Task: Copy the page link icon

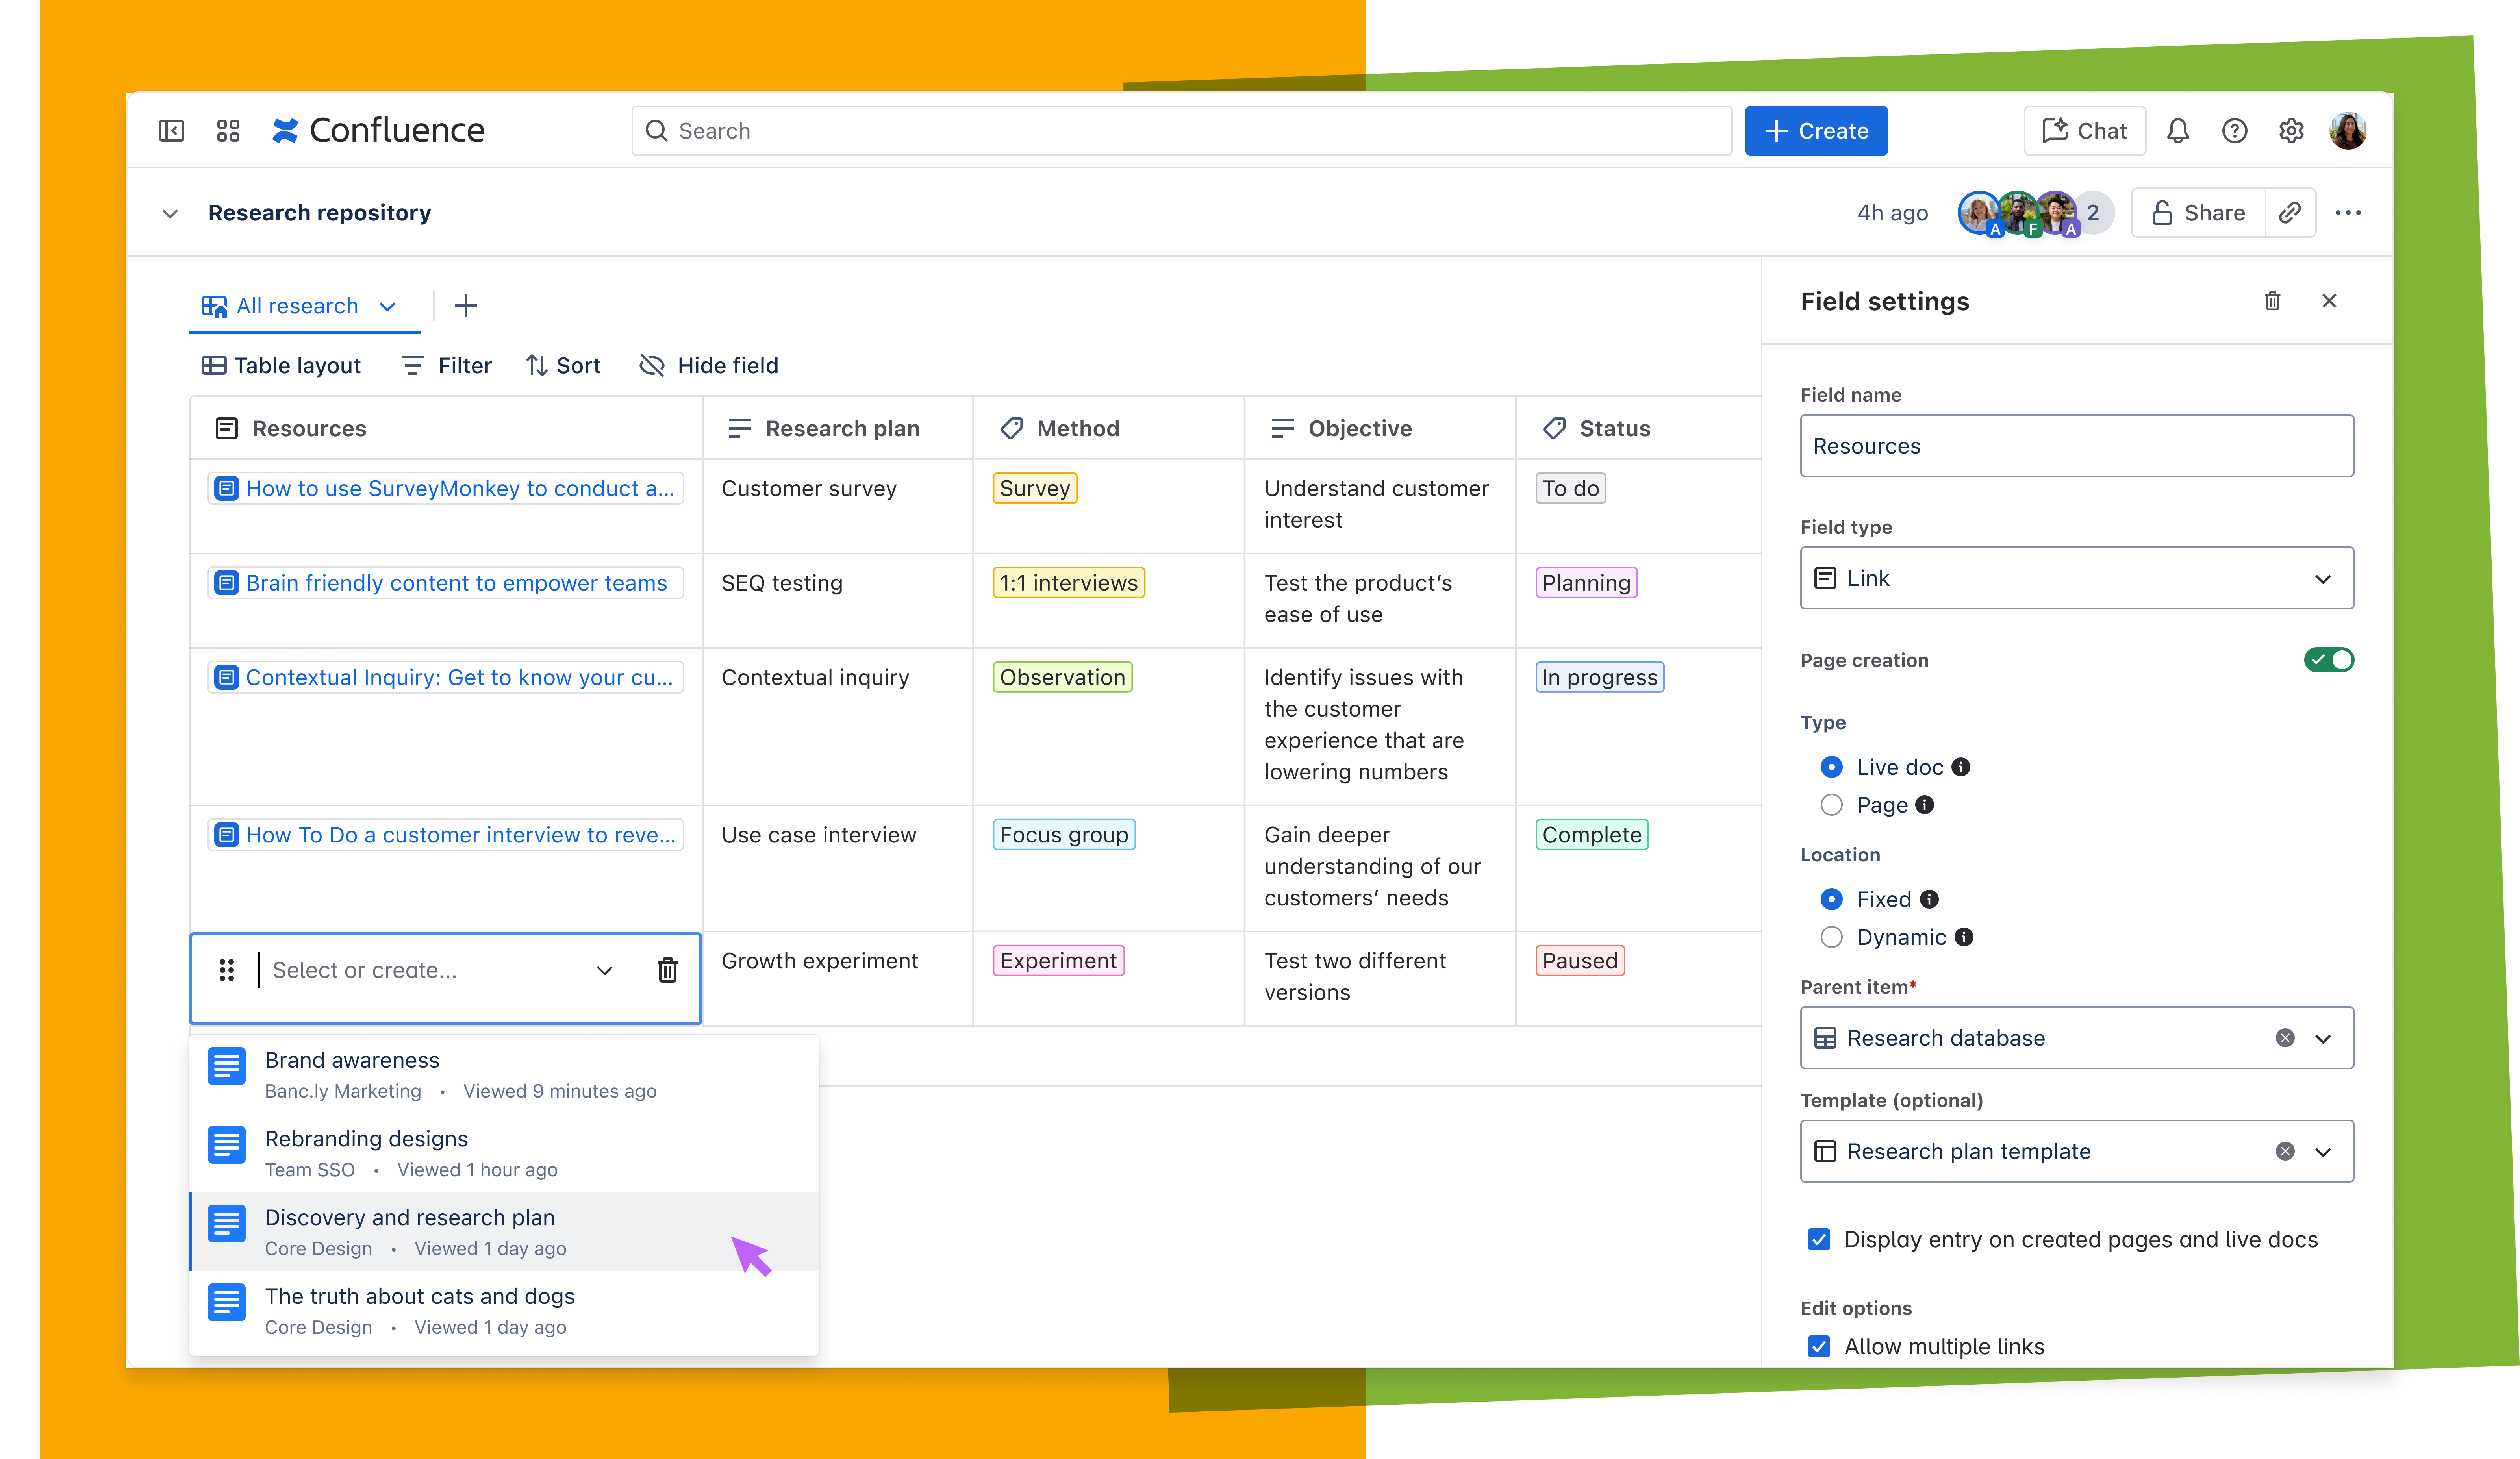Action: click(x=2290, y=213)
